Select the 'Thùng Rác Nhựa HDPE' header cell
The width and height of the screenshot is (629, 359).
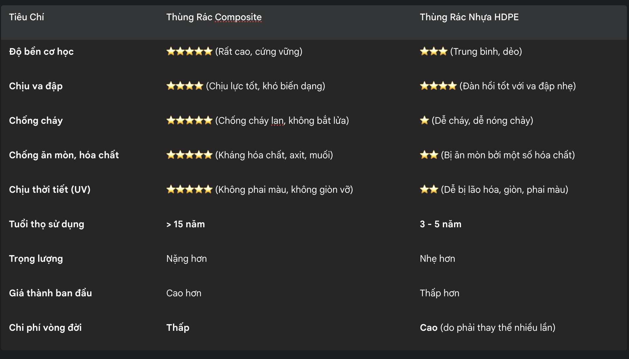pyautogui.click(x=469, y=17)
